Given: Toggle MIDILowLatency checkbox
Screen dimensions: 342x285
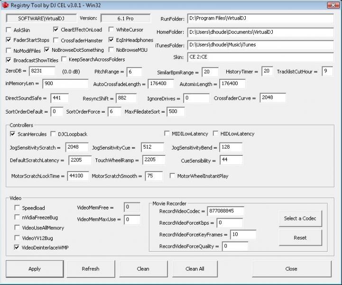Looking at the screenshot, I should 167,133.
